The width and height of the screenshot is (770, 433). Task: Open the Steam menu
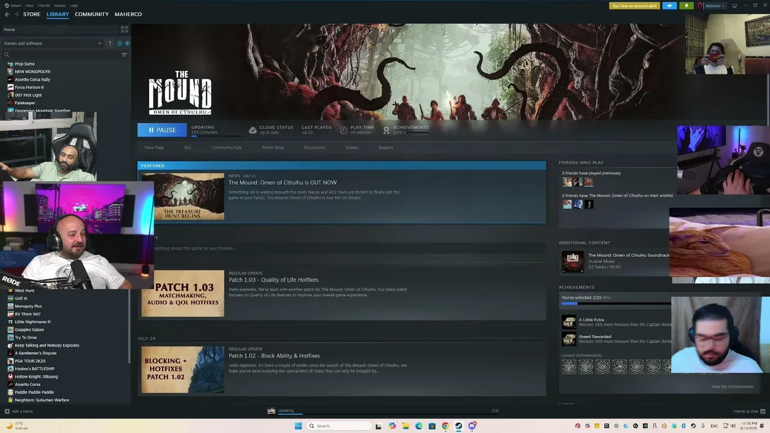[x=16, y=5]
